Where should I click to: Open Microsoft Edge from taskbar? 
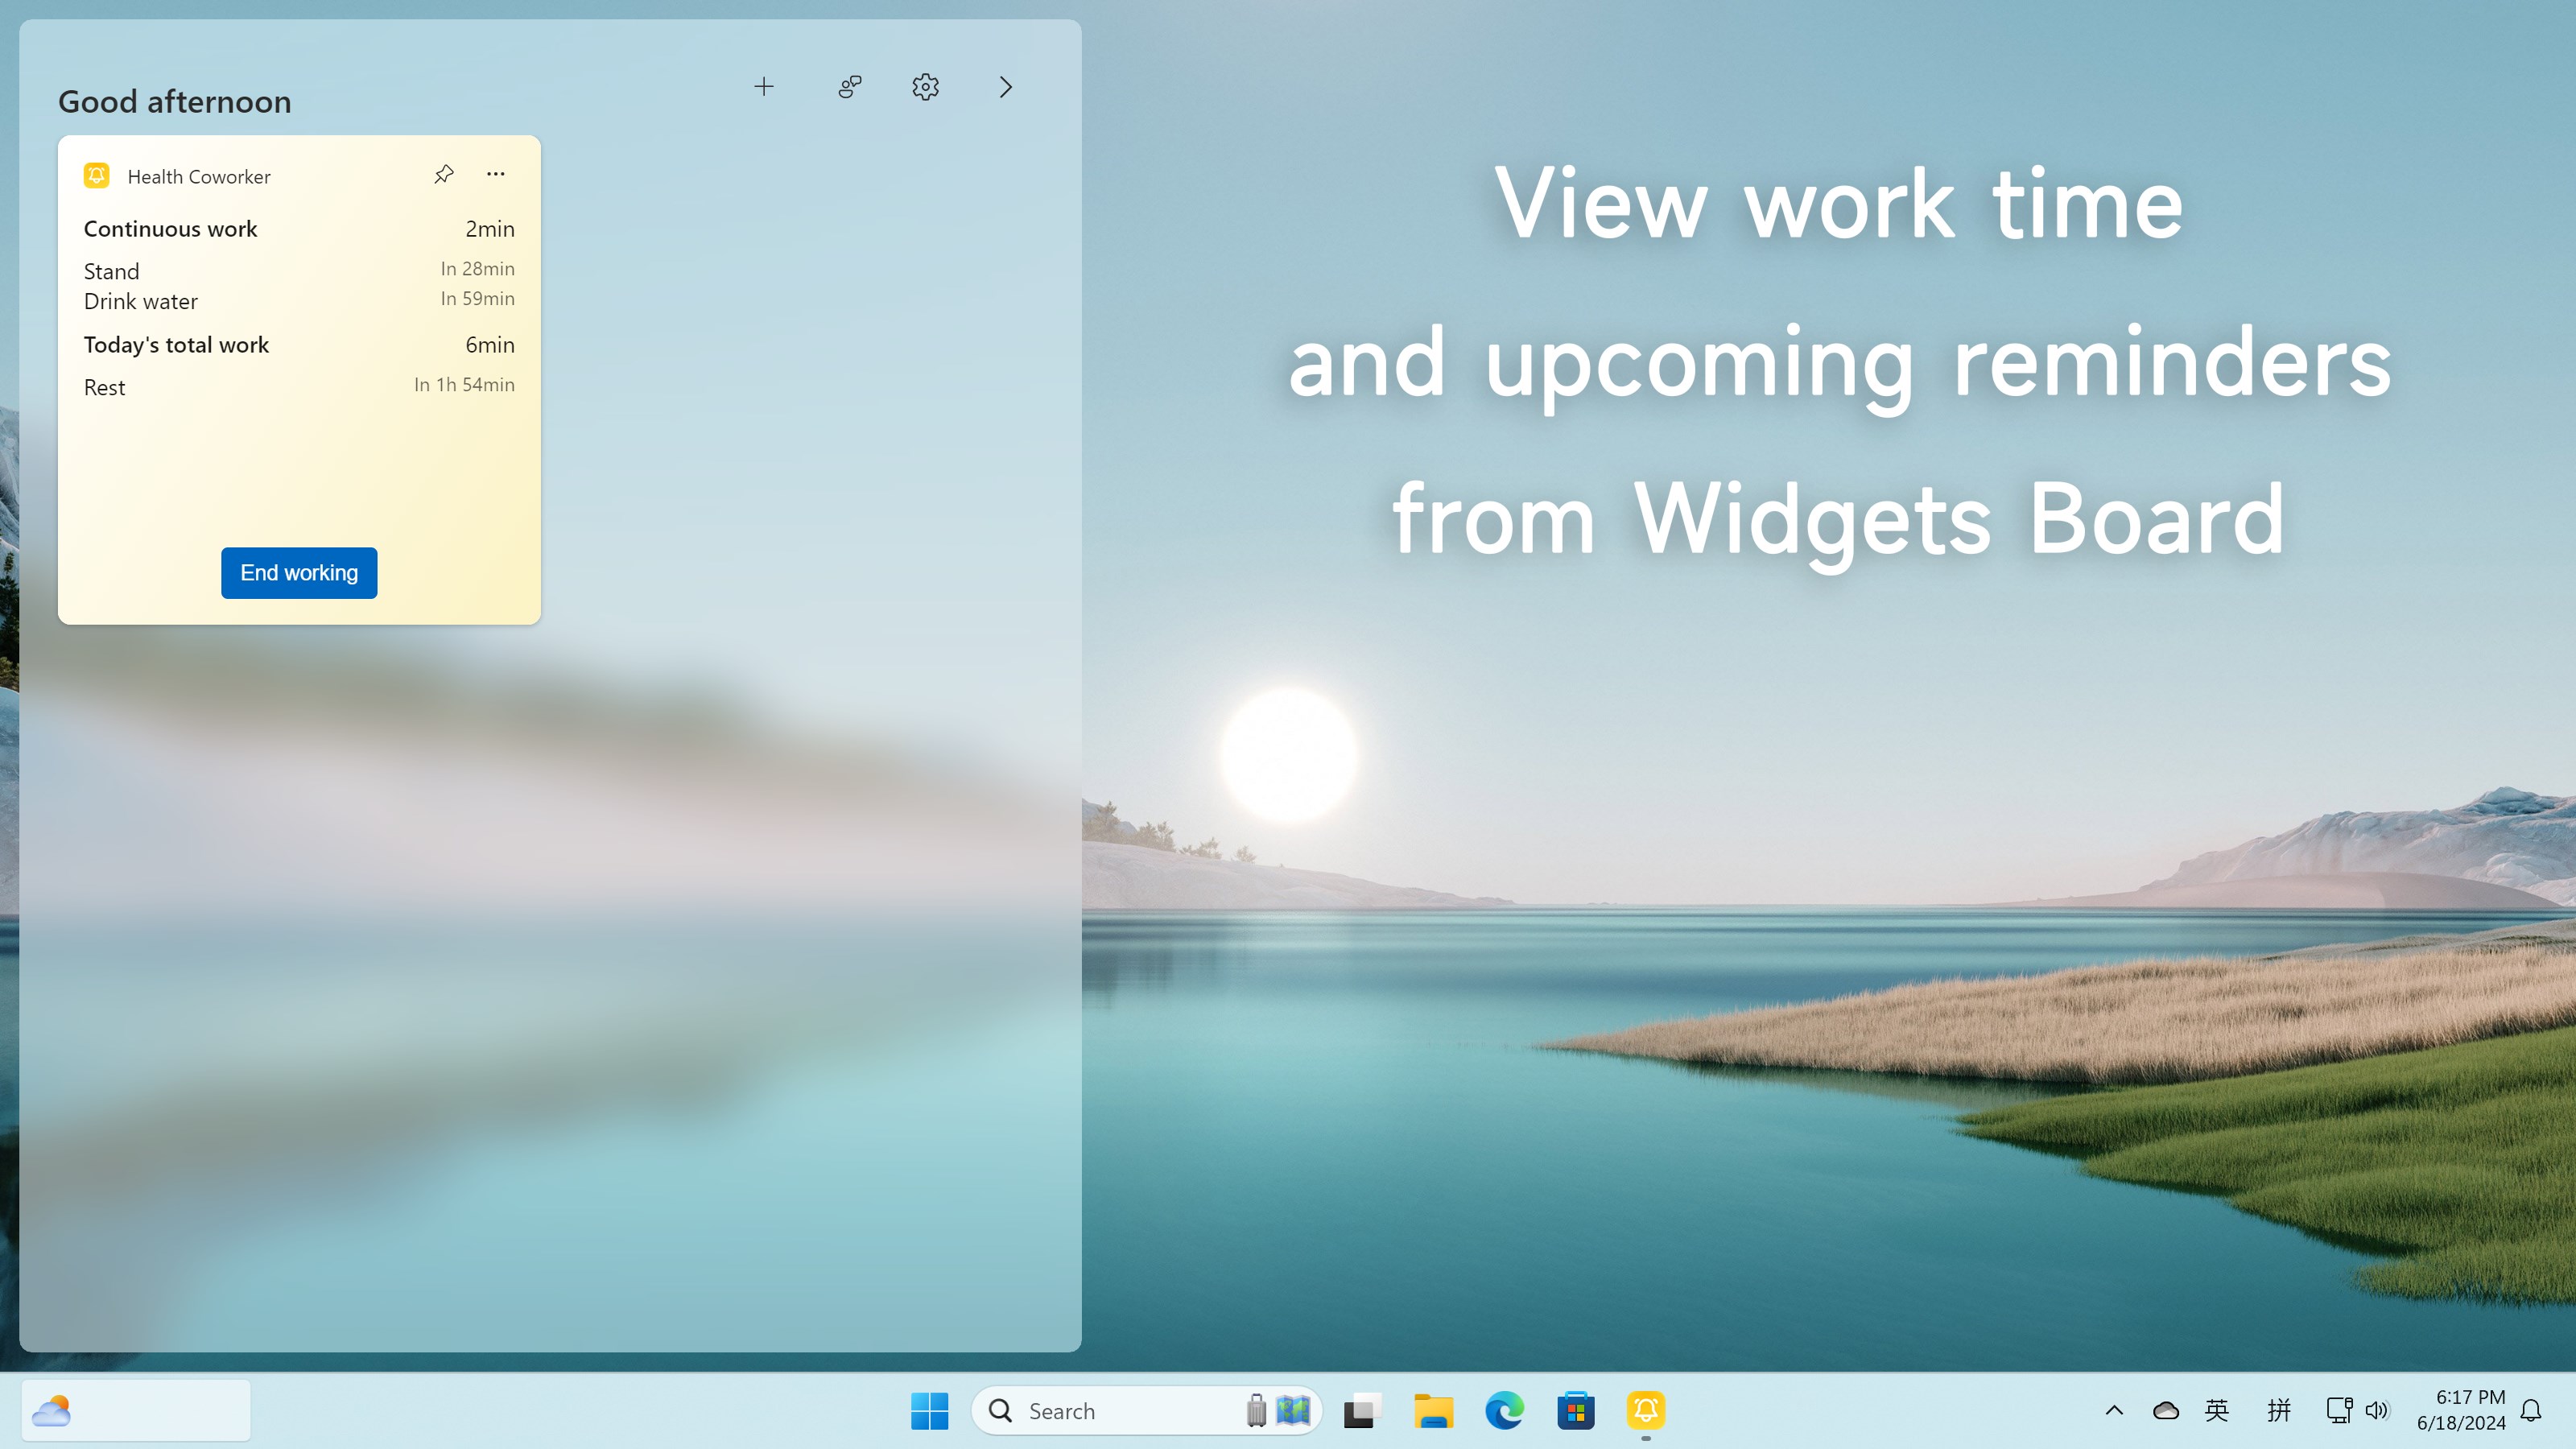tap(1504, 1411)
